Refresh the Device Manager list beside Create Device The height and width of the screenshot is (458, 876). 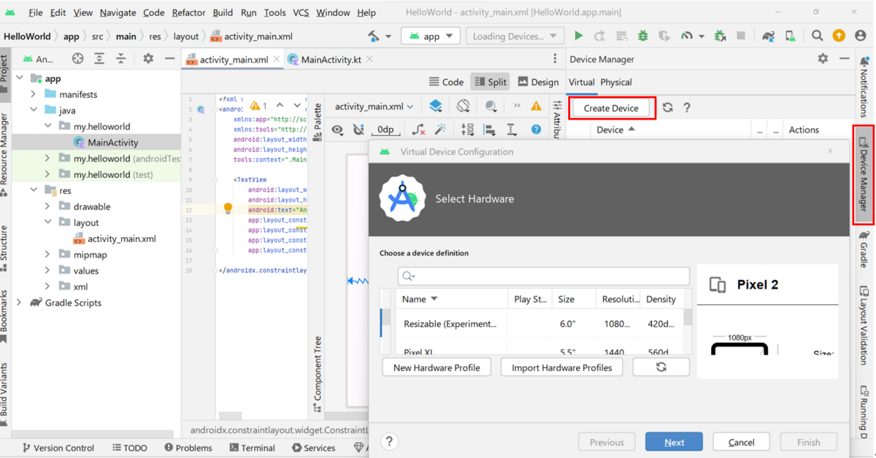coord(667,108)
